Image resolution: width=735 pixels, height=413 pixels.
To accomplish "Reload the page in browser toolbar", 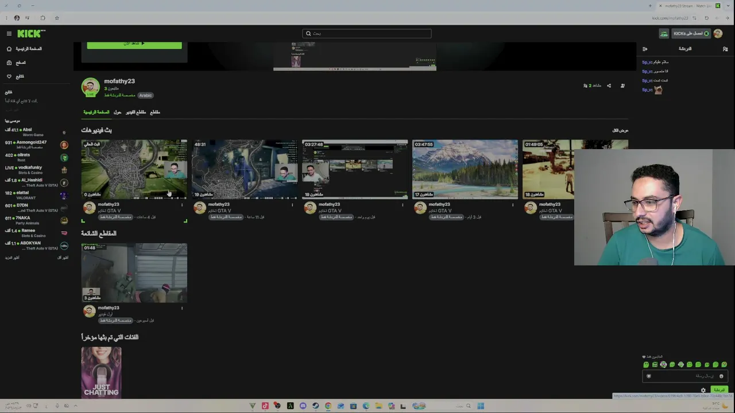I will point(706,18).
